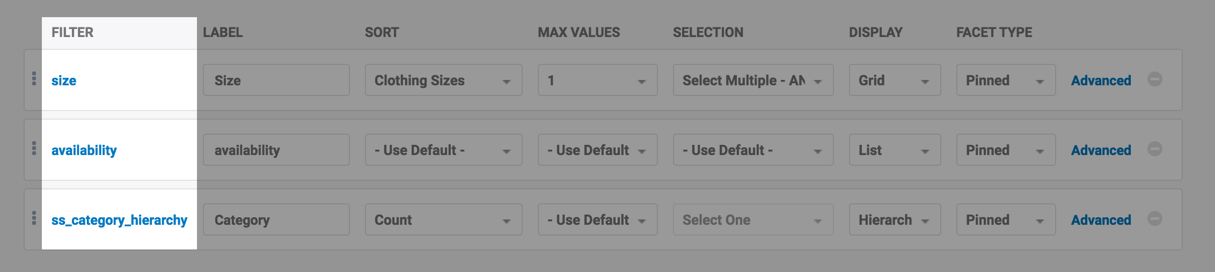Click the drag handle for availability row
This screenshot has height=272, width=1215.
pos(34,149)
